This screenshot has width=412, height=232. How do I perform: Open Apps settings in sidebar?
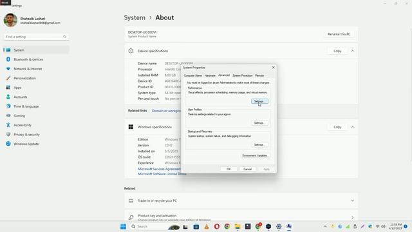click(x=36, y=88)
